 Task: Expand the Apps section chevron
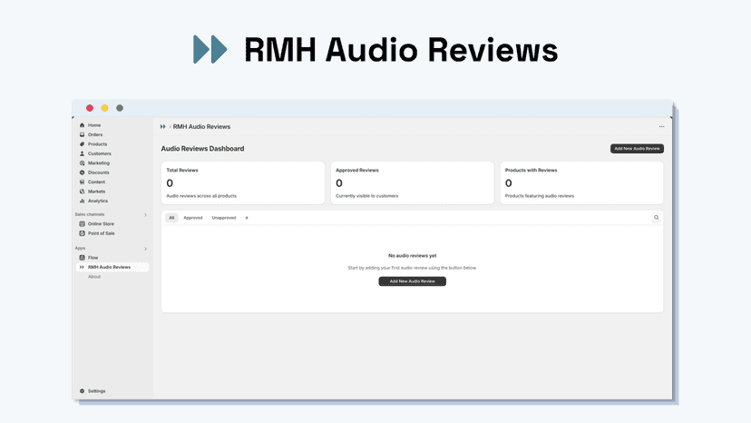coord(146,249)
